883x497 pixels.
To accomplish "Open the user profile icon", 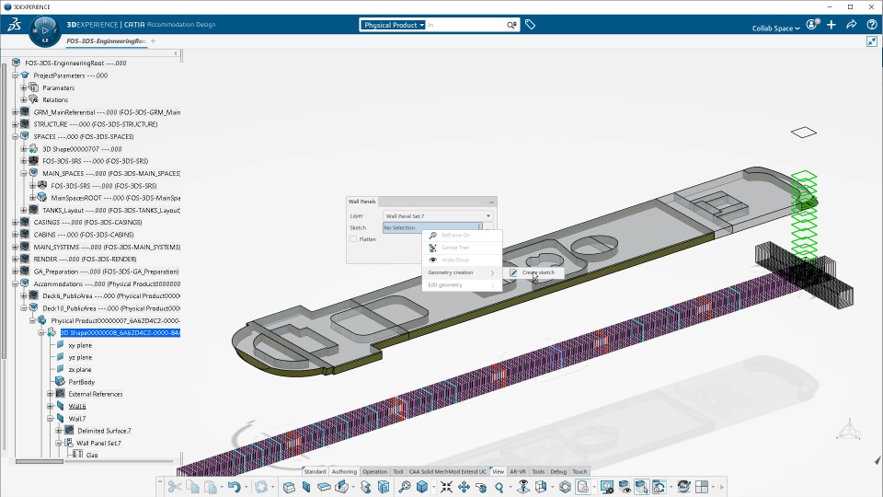I will pyautogui.click(x=812, y=24).
